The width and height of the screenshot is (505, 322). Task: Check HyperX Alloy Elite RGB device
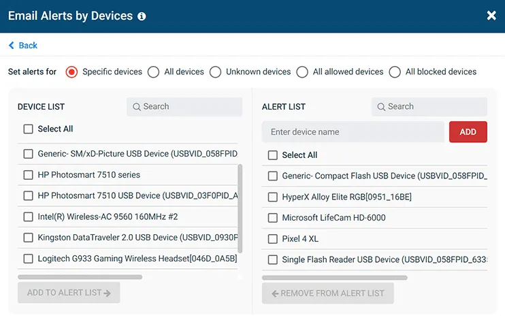coord(273,197)
